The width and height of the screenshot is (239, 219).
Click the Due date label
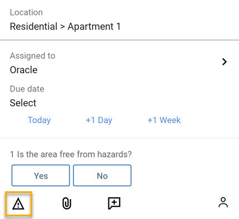pyautogui.click(x=27, y=89)
